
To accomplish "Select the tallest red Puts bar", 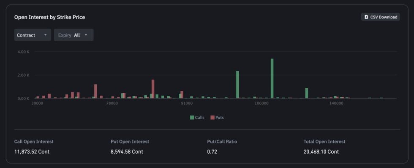I will coord(153,89).
